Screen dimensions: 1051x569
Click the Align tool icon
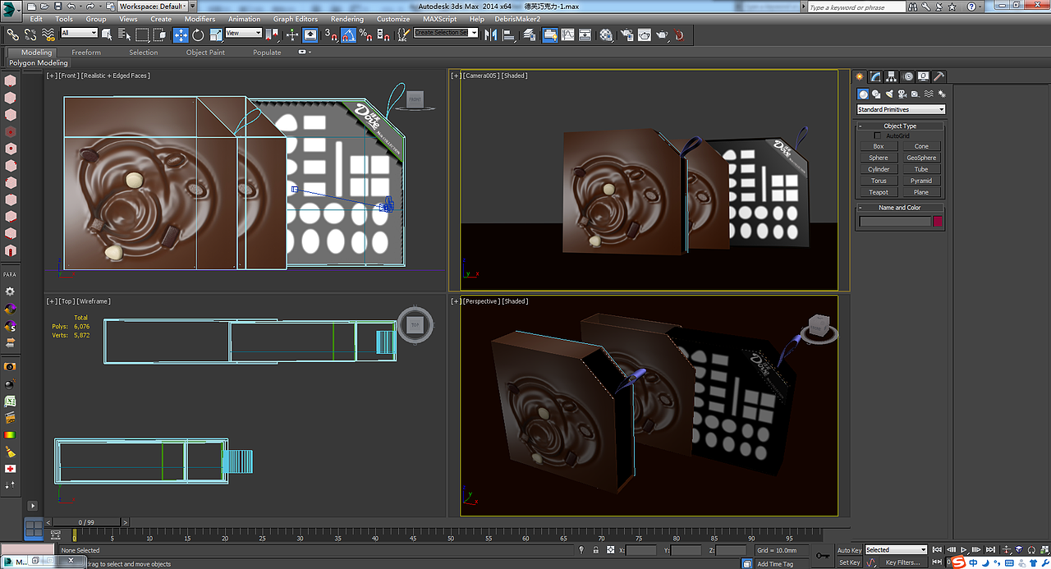(x=508, y=35)
